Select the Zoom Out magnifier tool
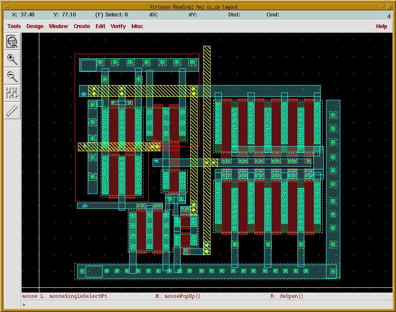 point(13,76)
